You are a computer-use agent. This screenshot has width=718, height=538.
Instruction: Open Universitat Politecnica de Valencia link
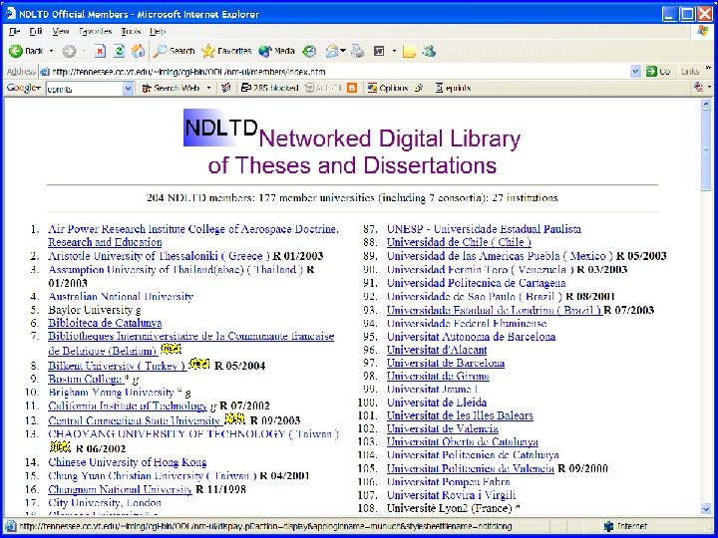click(x=471, y=468)
